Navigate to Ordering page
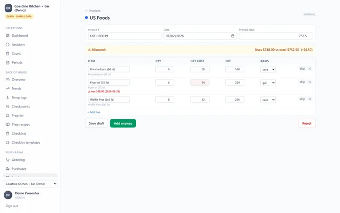Screen dimensions: 340x213 point(18,160)
